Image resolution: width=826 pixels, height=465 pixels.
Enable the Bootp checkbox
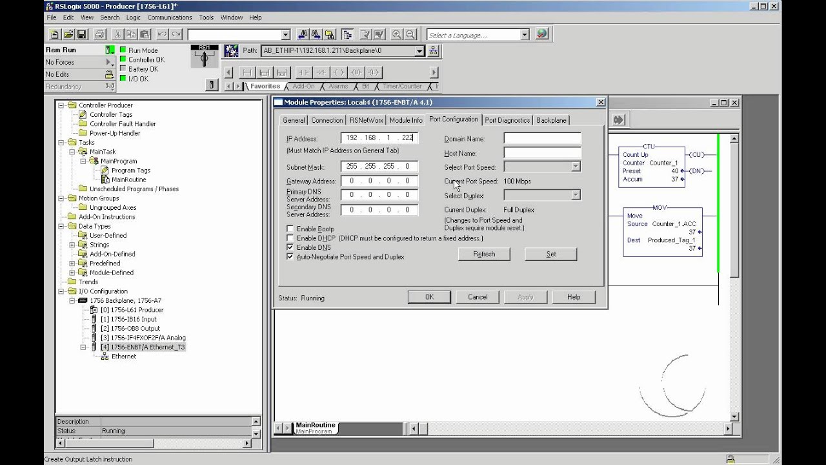point(290,229)
